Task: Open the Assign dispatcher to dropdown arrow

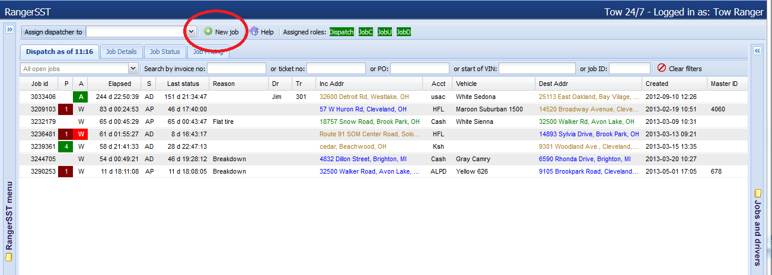Action: [191, 31]
